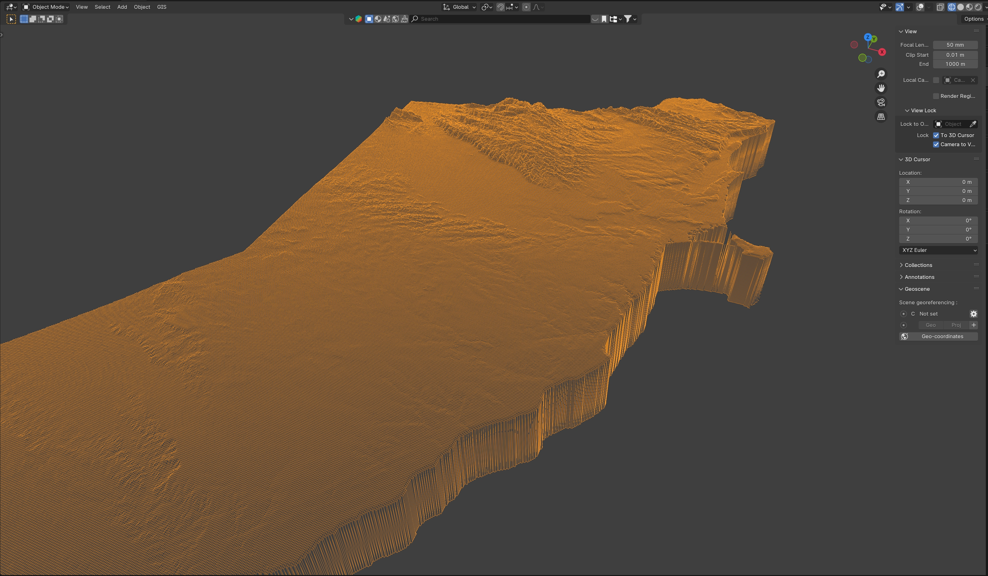Switch perspective/orthographic with grid icon

coord(881,117)
